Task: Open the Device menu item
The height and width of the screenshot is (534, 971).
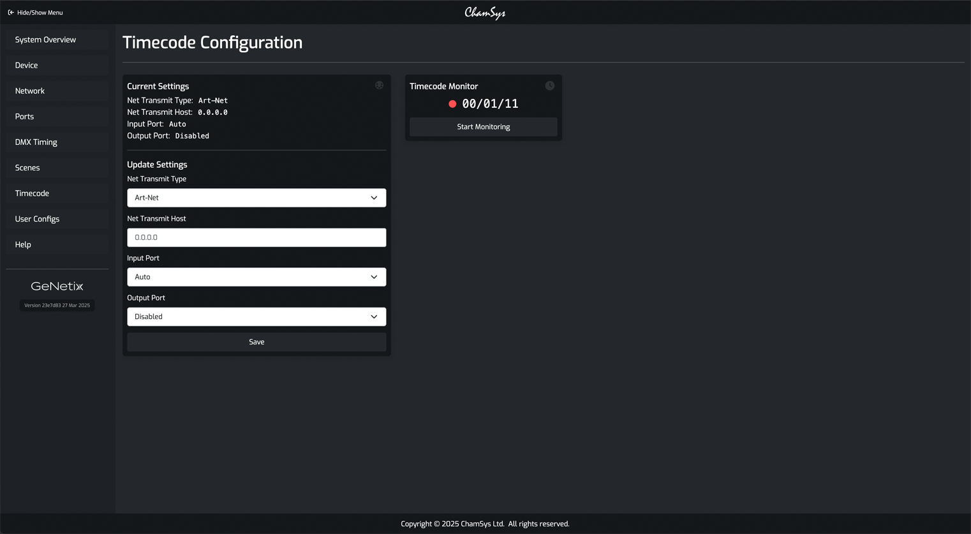Action: tap(26, 65)
